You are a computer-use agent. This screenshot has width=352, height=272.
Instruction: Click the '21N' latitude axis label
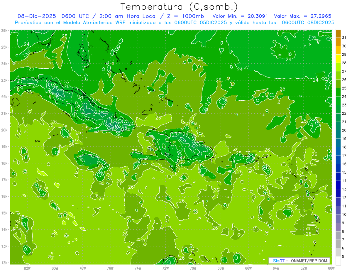(4, 113)
